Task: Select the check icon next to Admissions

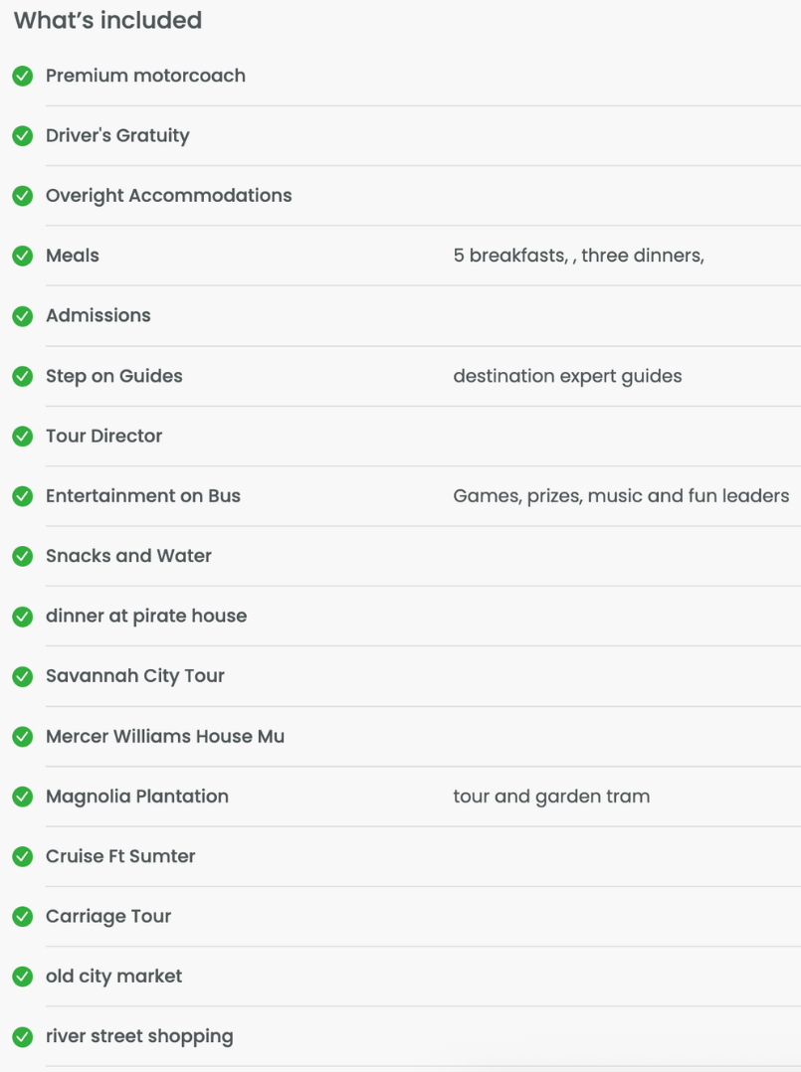Action: tap(23, 316)
